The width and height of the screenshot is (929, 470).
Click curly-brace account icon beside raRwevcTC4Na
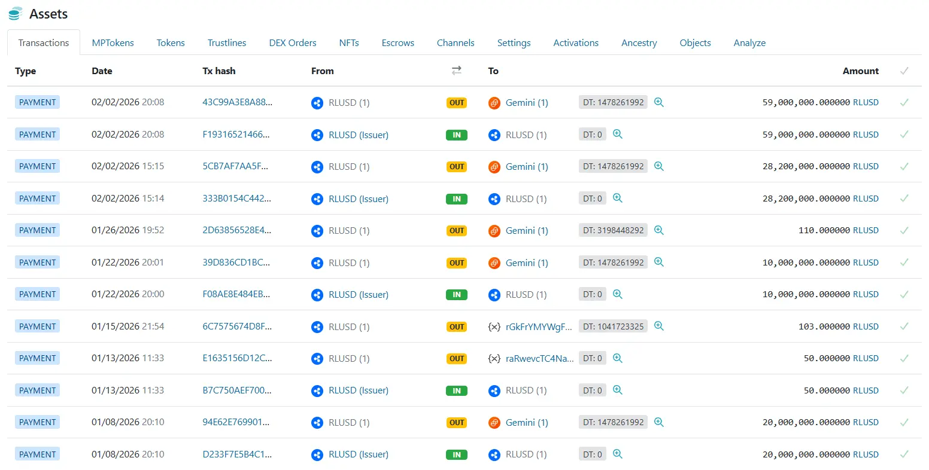click(494, 358)
